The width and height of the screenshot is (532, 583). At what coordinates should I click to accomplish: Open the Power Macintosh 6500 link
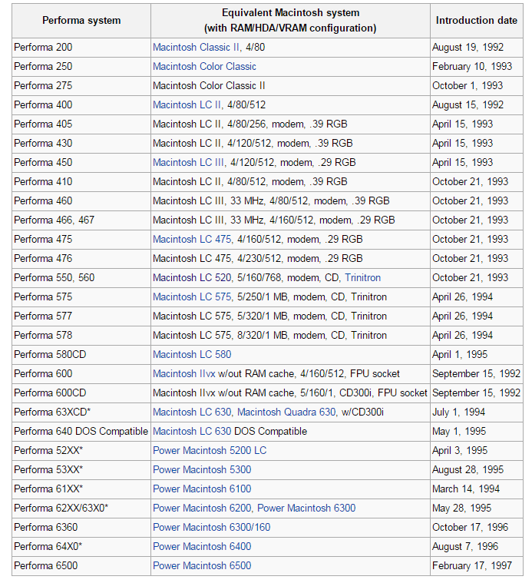tap(202, 566)
